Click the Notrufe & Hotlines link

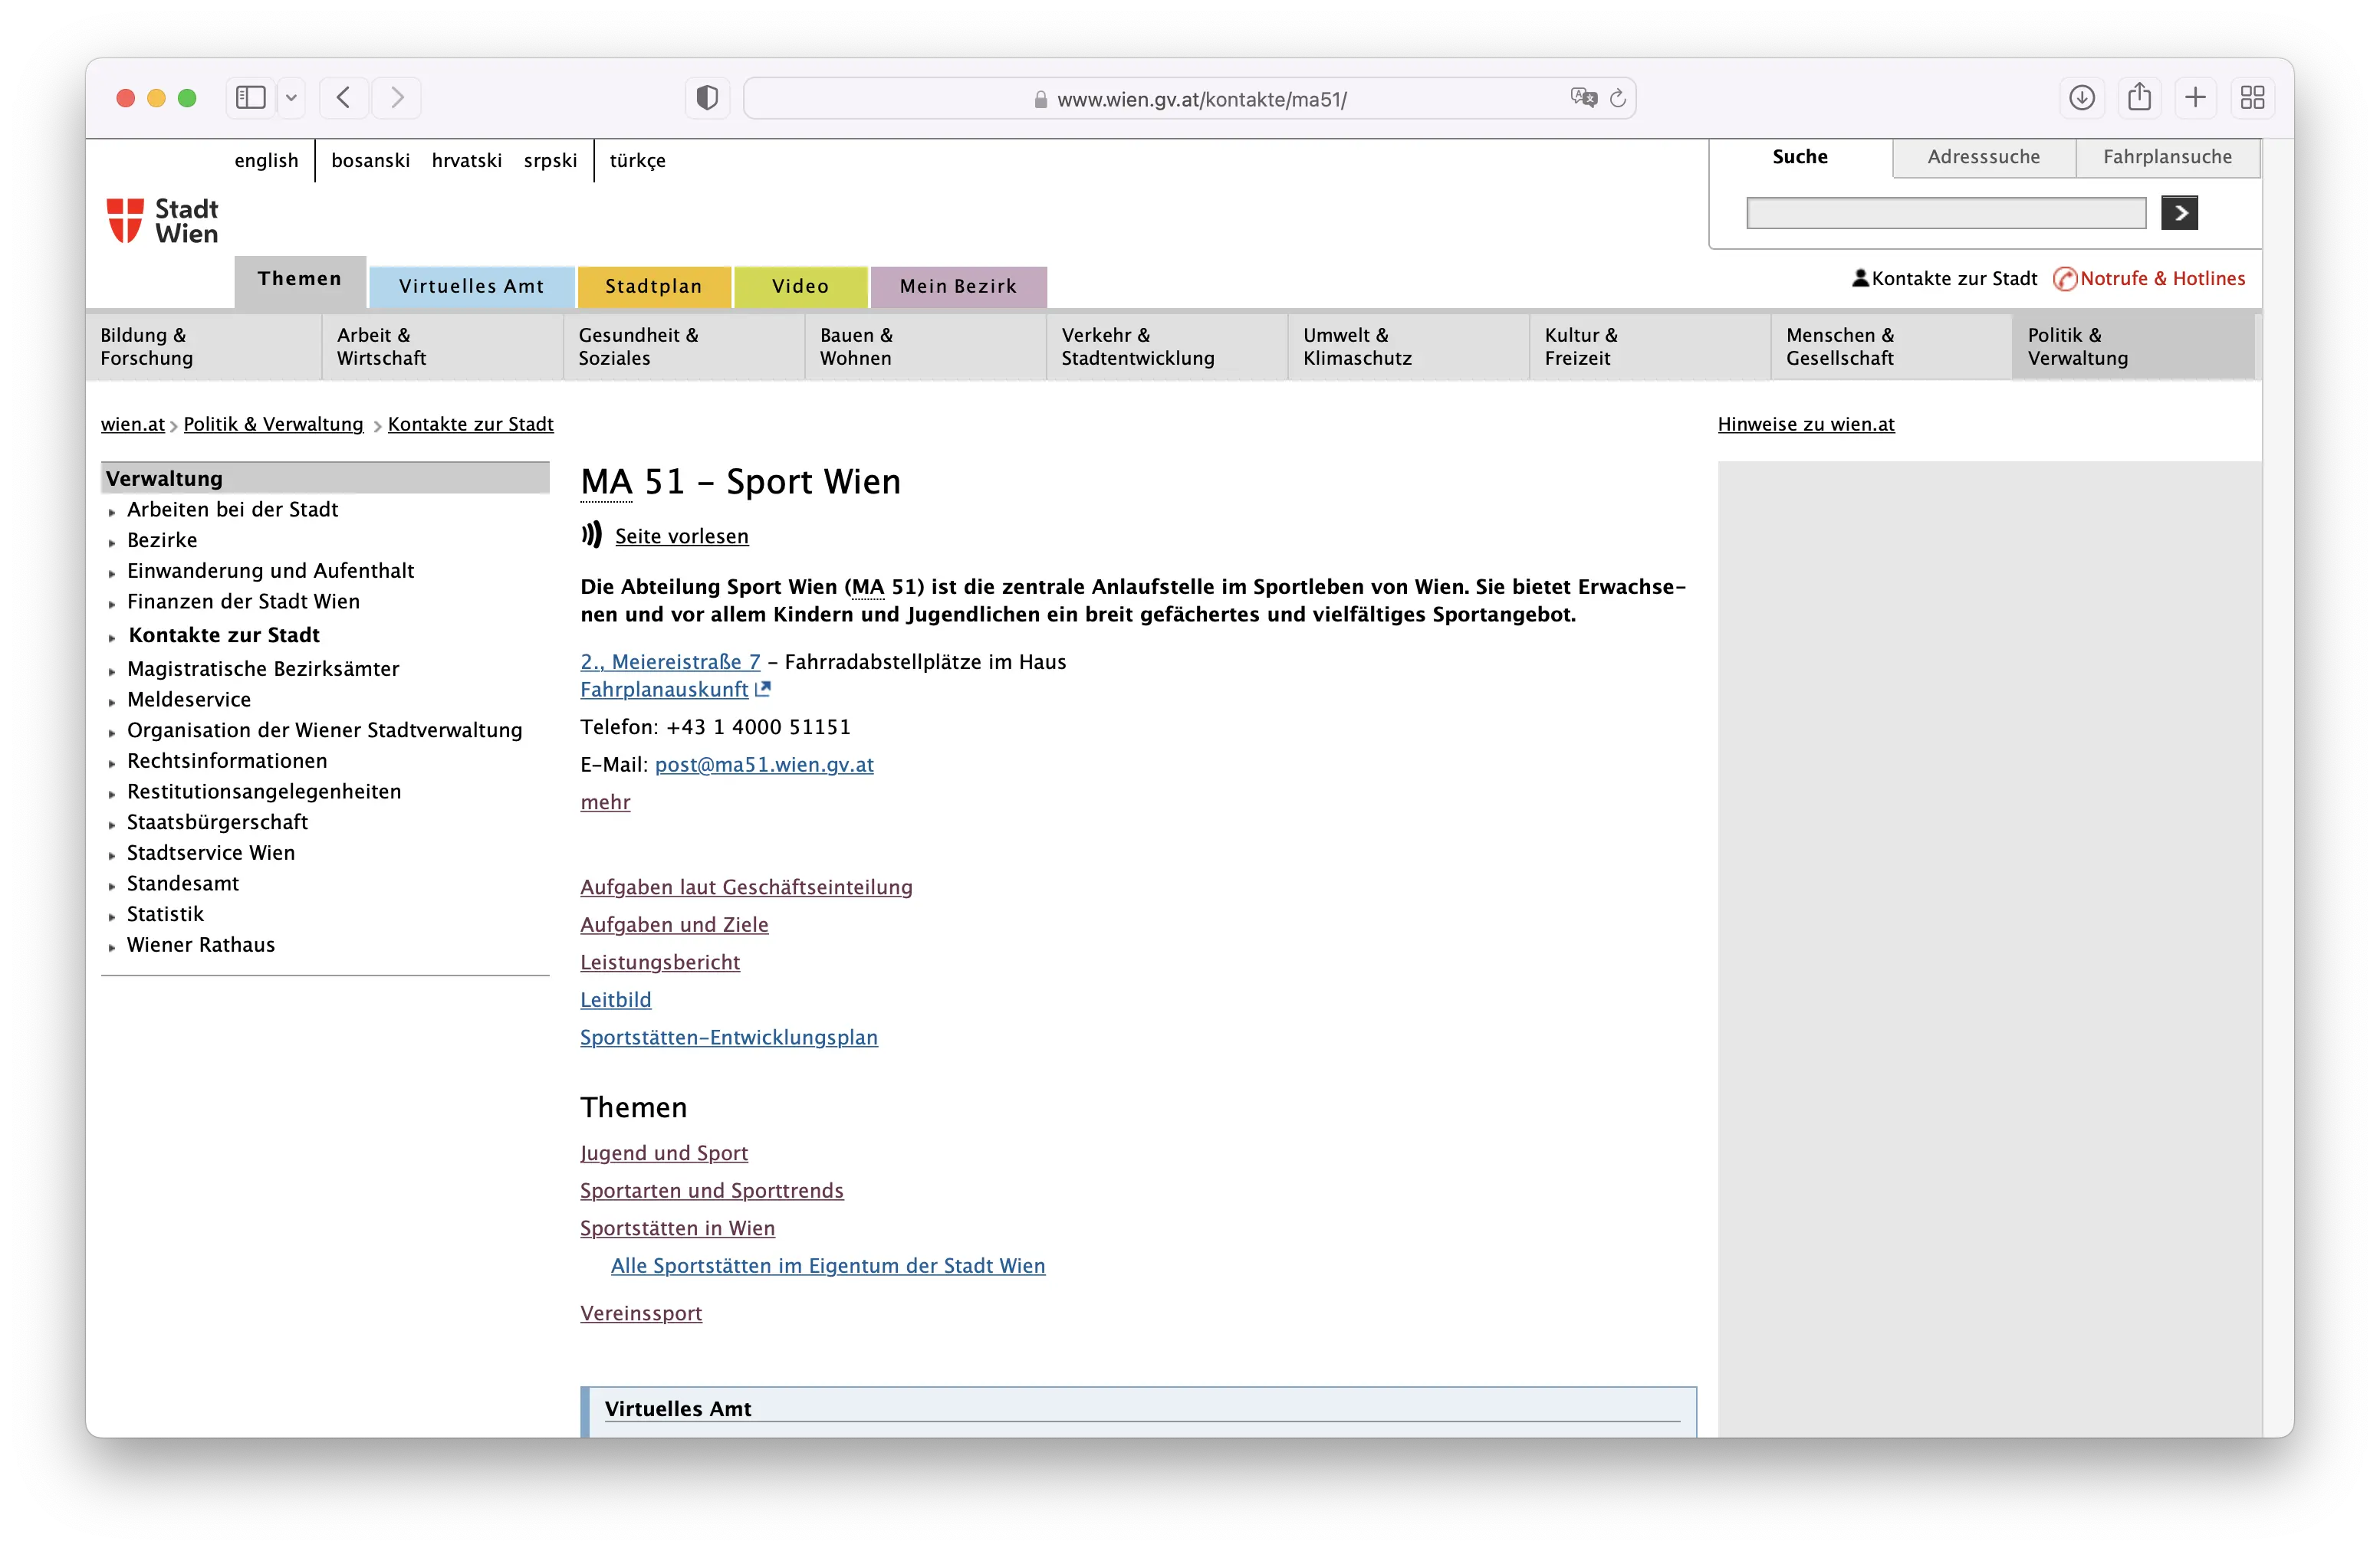point(2150,279)
